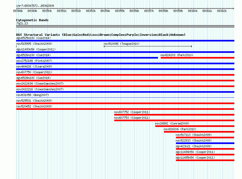Click esv2422216 (SimonSanchez2007) label
The width and height of the screenshot is (242, 179).
point(40,89)
